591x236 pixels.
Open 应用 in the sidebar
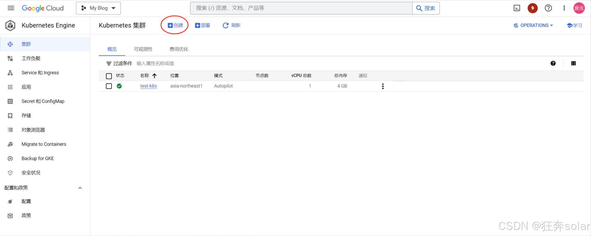(x=45, y=87)
